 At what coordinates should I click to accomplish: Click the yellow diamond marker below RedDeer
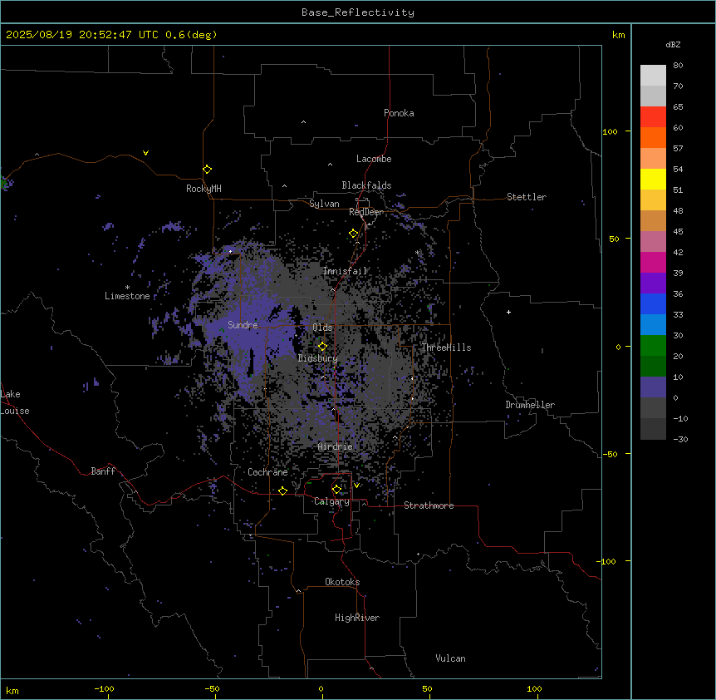[354, 234]
